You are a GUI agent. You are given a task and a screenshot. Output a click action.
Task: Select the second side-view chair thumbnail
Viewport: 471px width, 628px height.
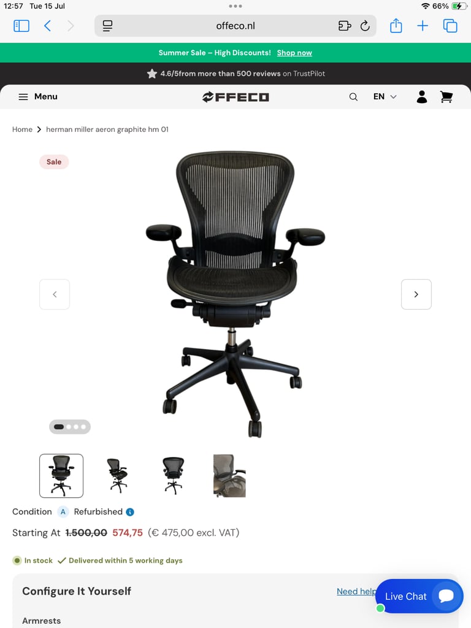coord(117,476)
